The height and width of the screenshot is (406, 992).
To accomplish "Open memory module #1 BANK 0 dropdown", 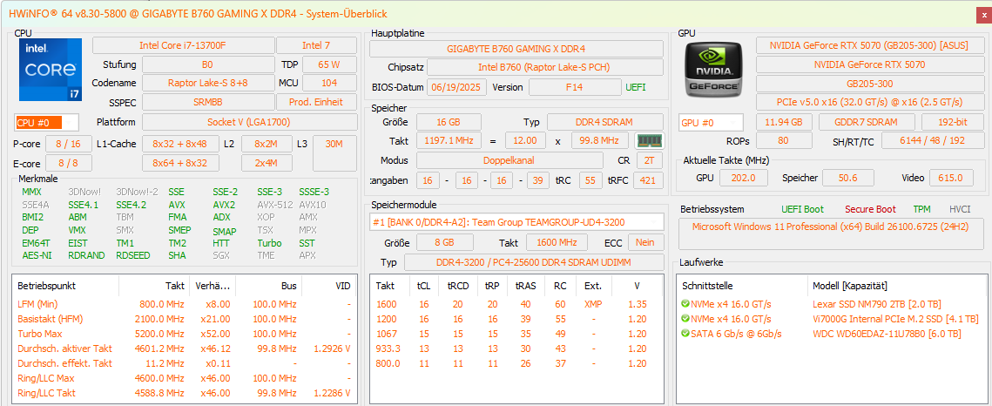I will (516, 221).
